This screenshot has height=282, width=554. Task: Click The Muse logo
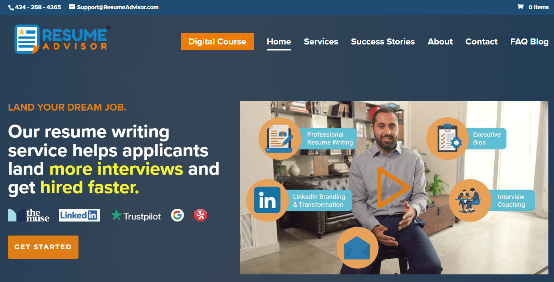point(29,215)
